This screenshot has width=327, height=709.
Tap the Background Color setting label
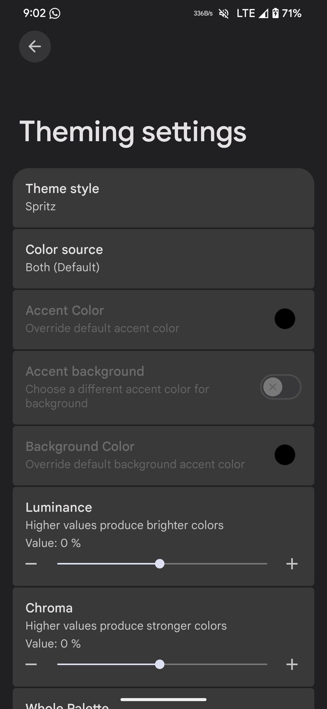point(80,447)
